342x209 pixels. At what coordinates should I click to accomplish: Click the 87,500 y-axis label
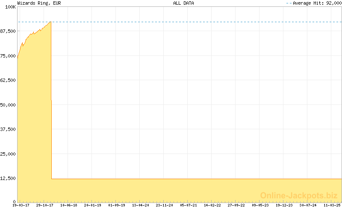[8, 31]
